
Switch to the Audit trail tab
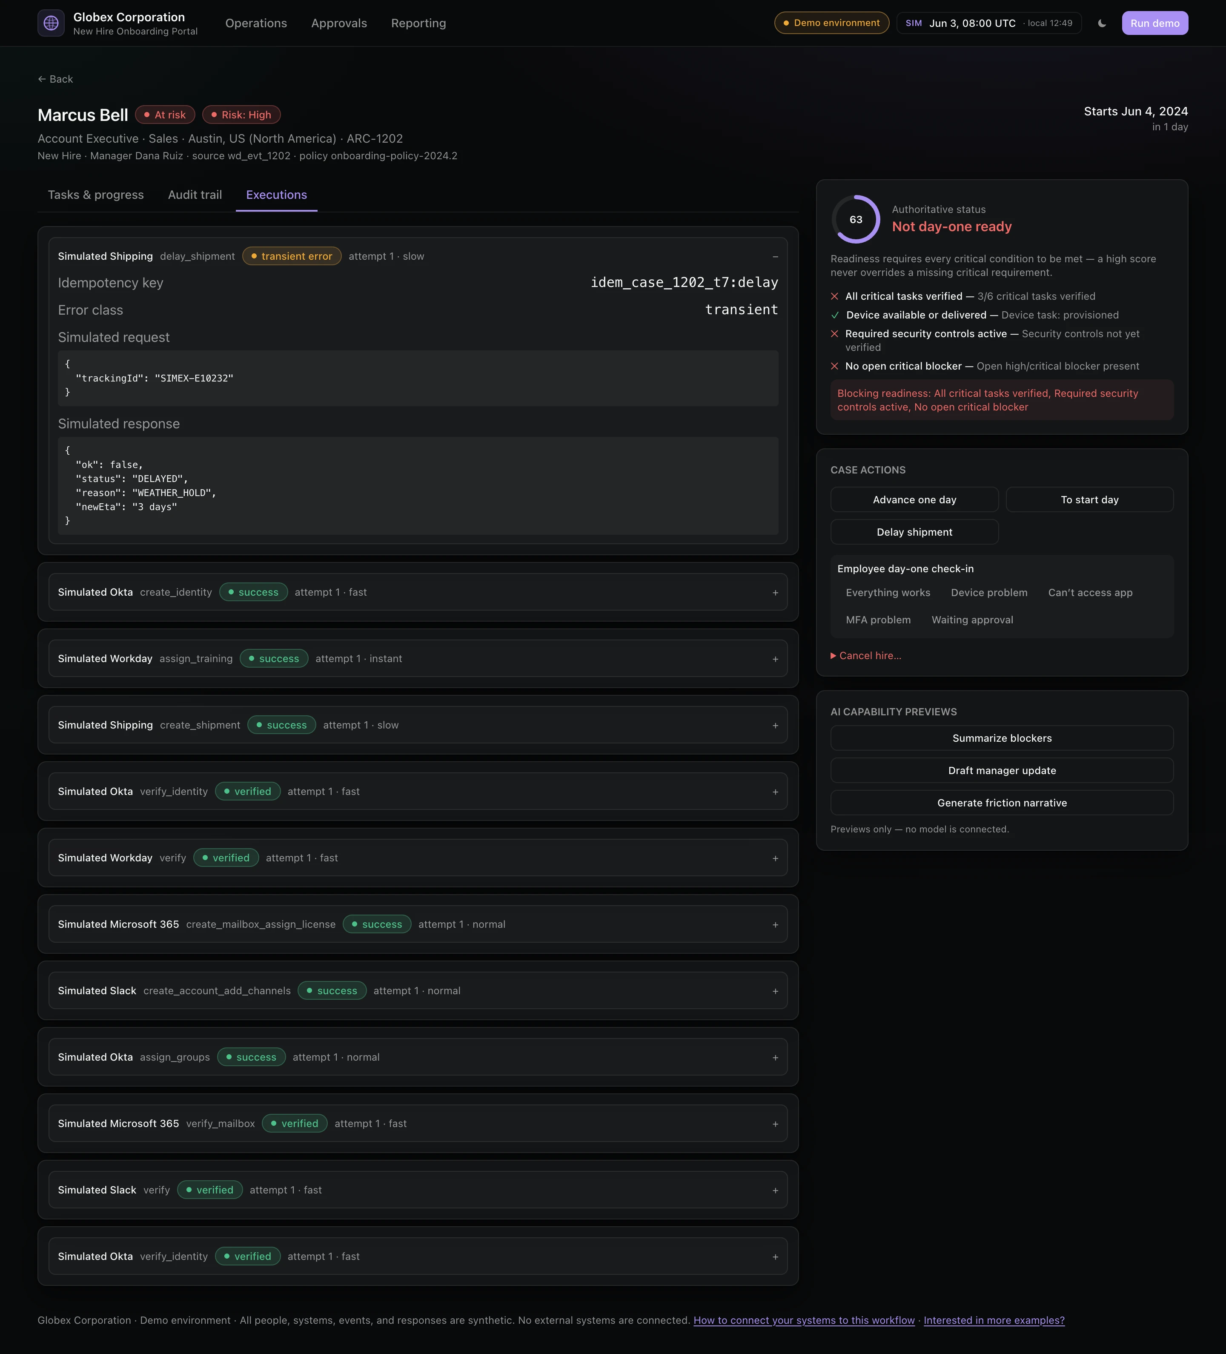[195, 195]
